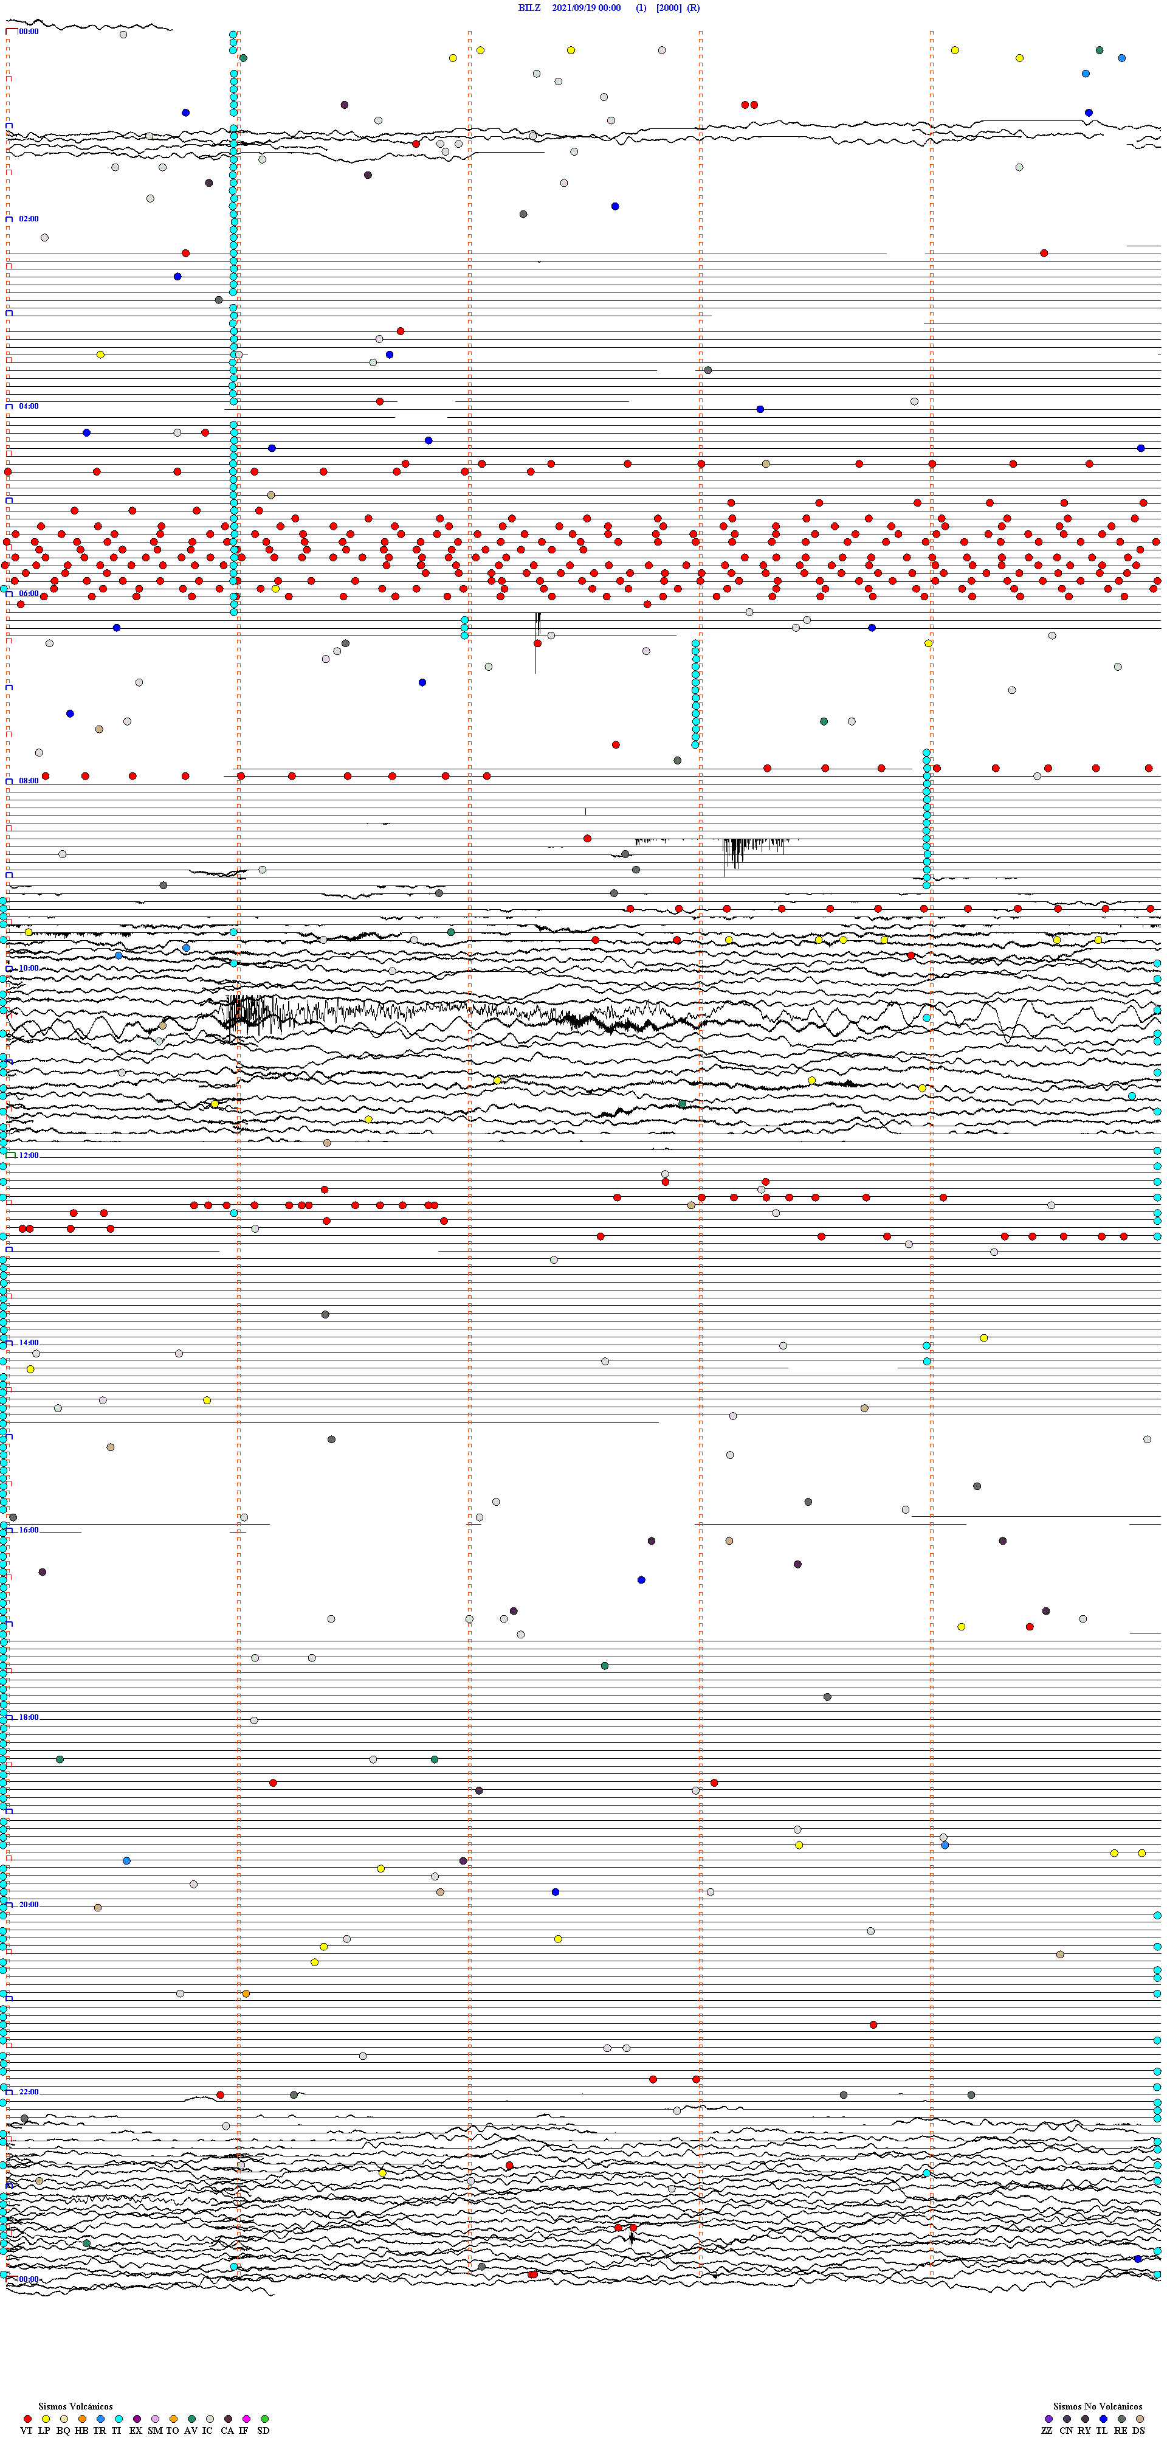The image size is (1167, 2449).
Task: Click the ZZ non-volcanic legend dot
Action: (1048, 2419)
